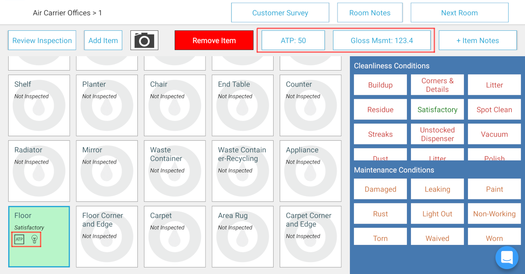The width and height of the screenshot is (525, 274).
Task: Open the Customer Survey
Action: tap(280, 13)
